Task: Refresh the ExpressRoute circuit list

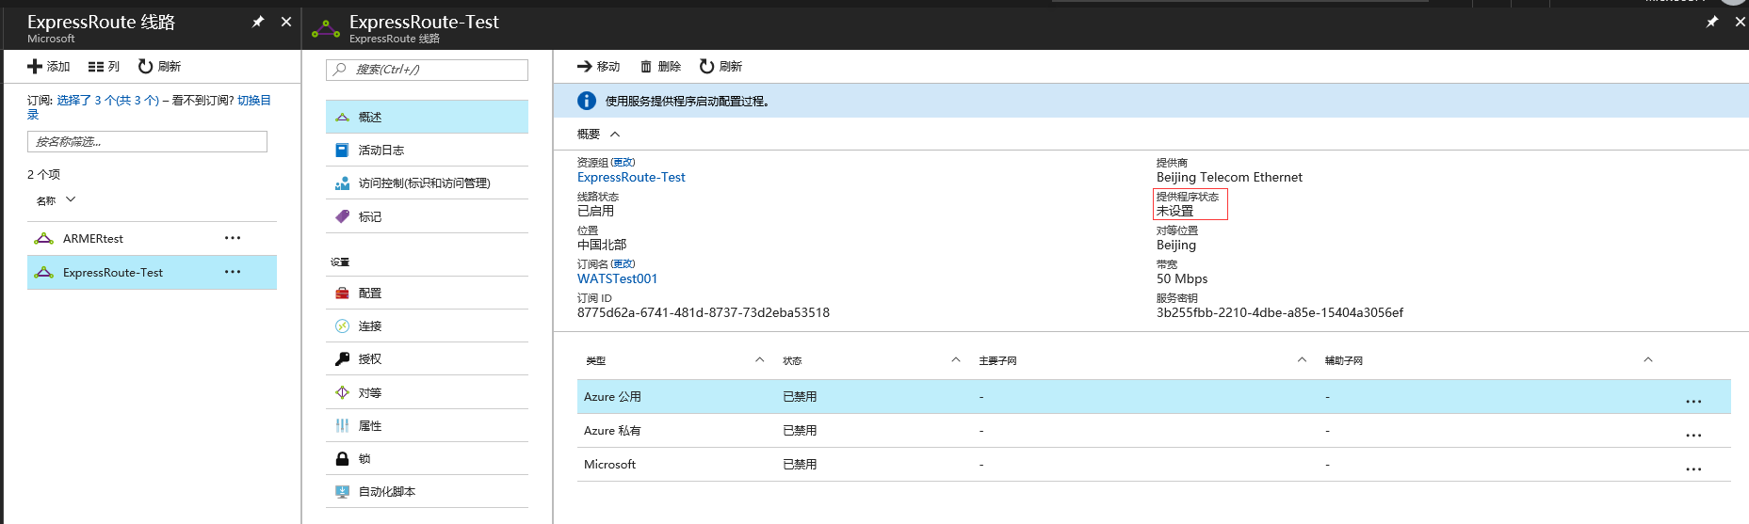Action: pos(146,66)
